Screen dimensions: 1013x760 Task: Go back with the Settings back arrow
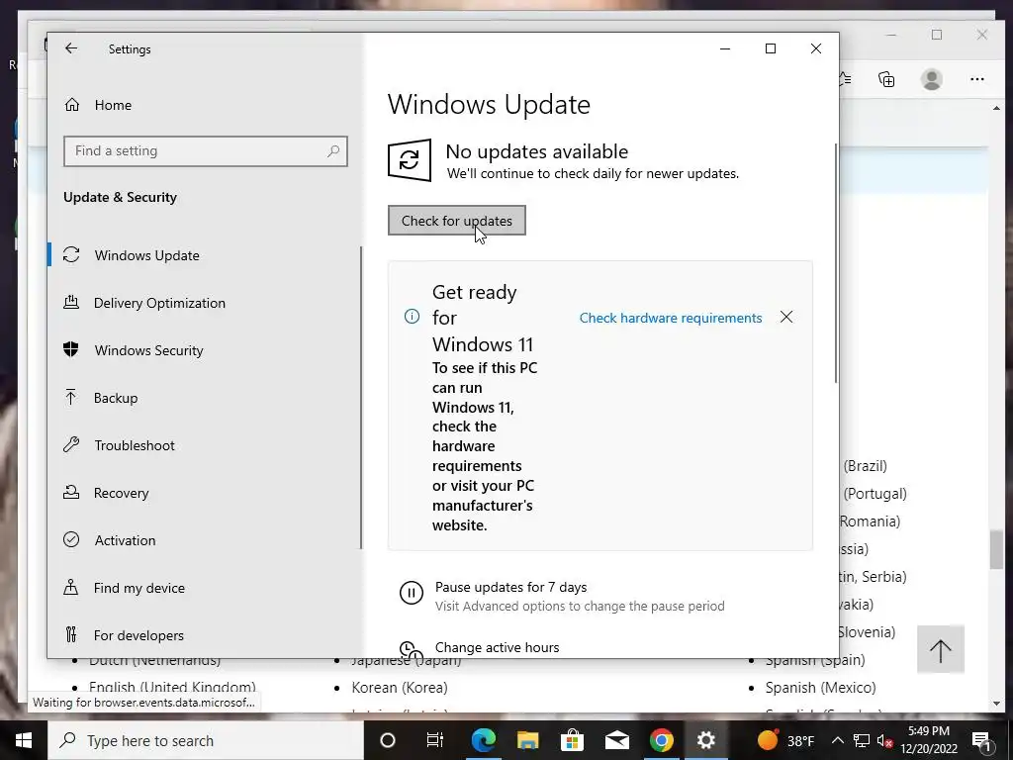point(71,48)
